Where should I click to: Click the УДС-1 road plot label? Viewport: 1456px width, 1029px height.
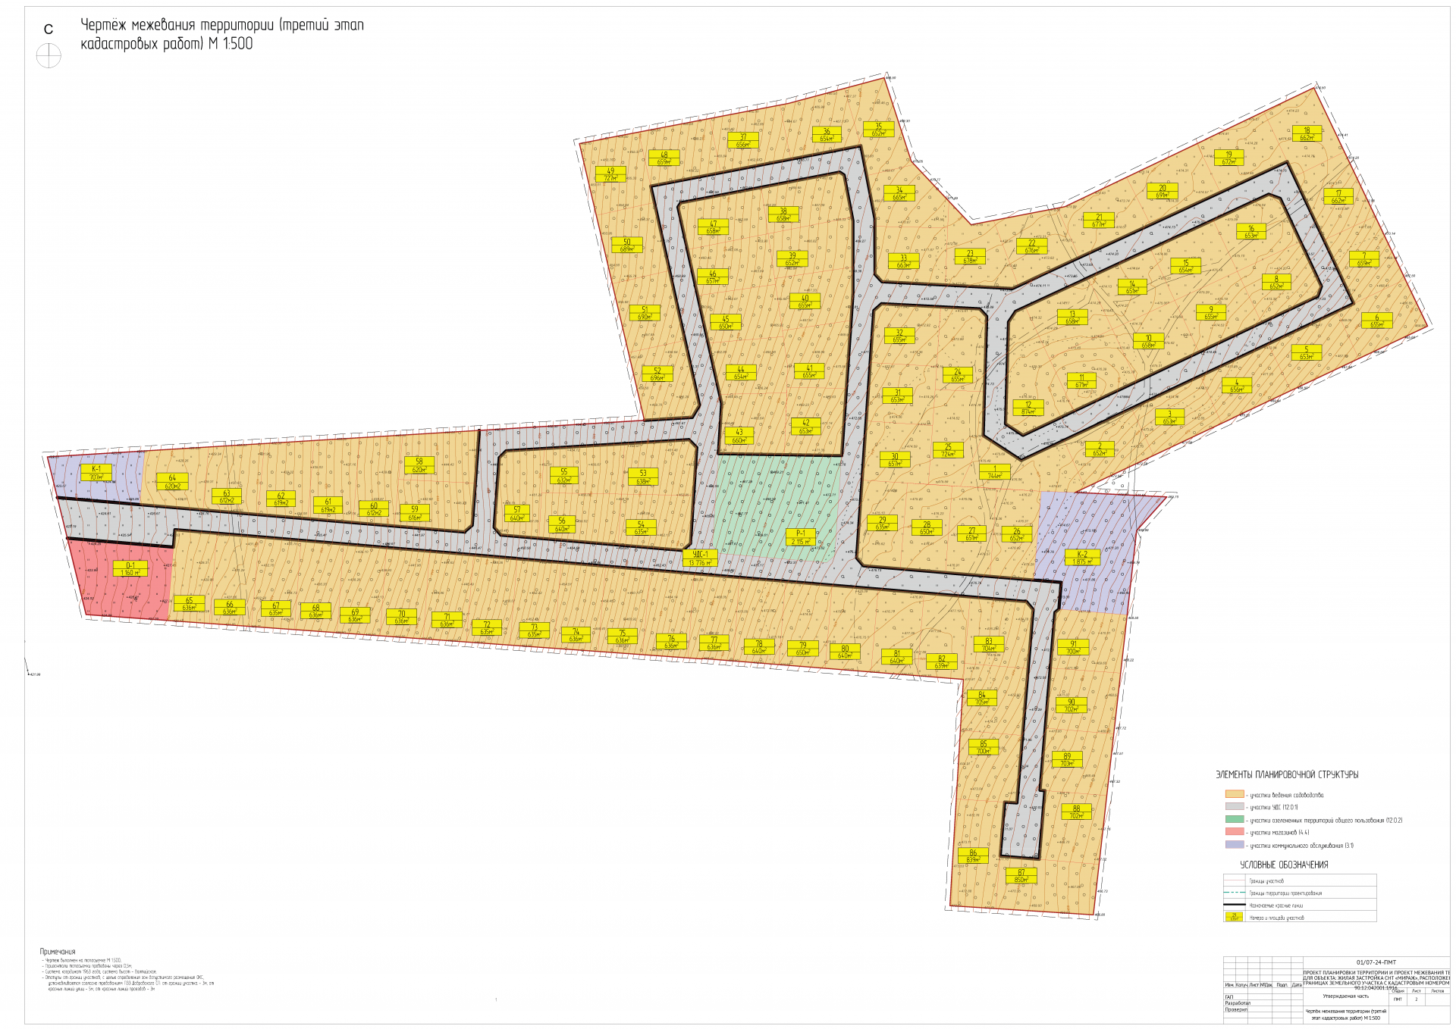tap(699, 558)
